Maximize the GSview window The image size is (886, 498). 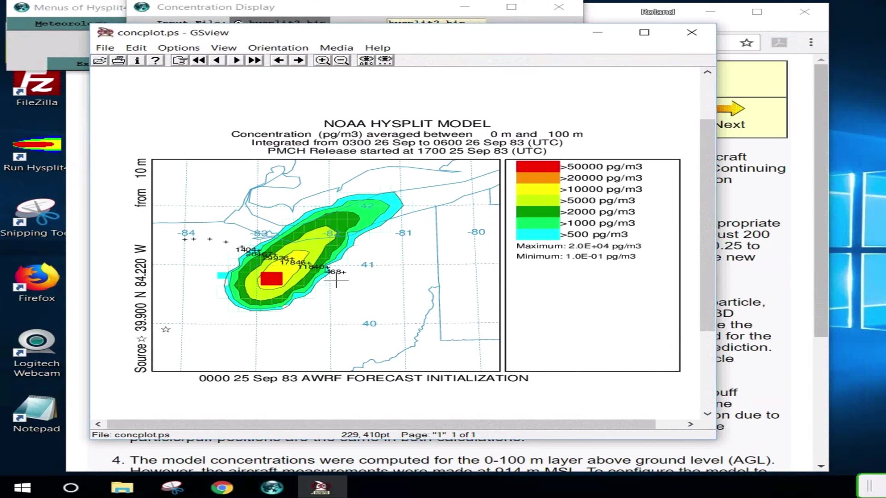(644, 32)
